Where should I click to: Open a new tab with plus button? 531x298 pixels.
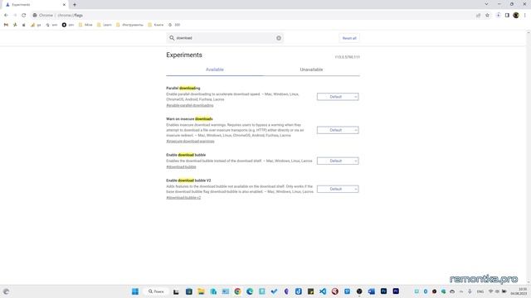click(x=75, y=5)
